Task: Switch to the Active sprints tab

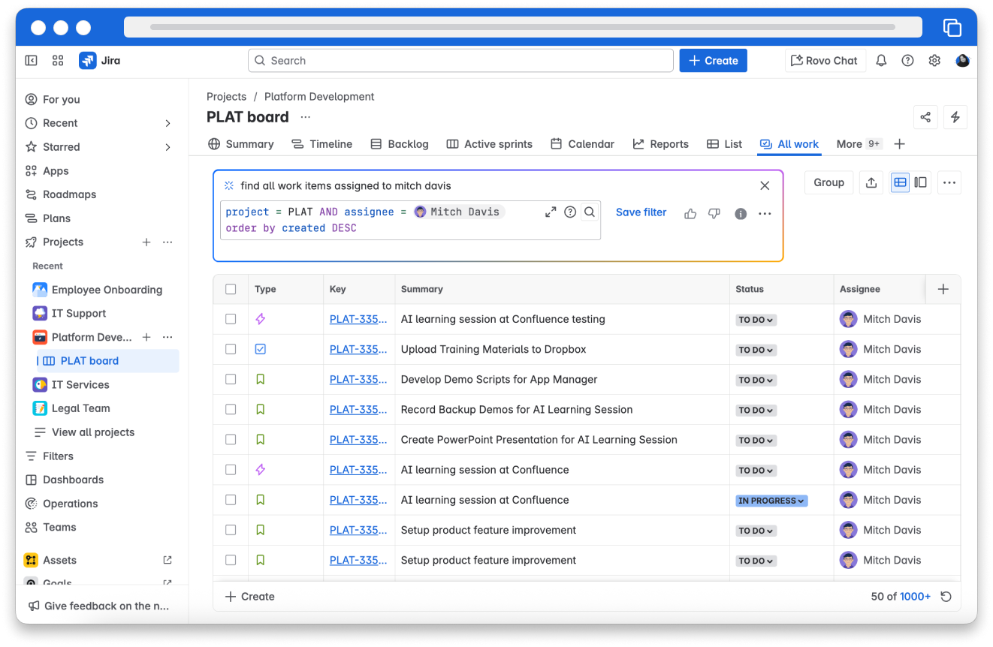Action: pos(489,144)
